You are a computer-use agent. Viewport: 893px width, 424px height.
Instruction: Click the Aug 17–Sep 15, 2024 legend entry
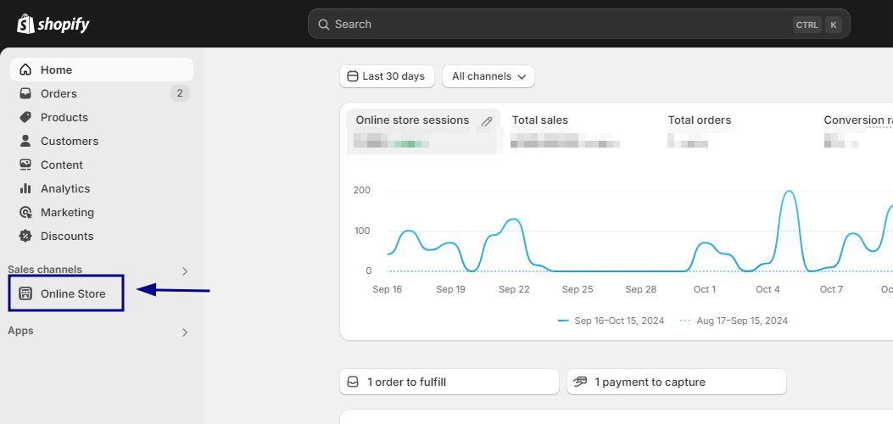(x=734, y=321)
